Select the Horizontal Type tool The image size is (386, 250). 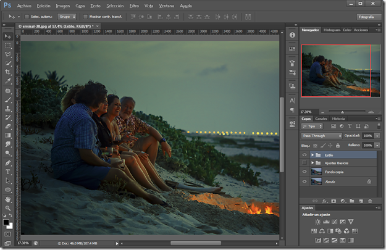[x=8, y=172]
